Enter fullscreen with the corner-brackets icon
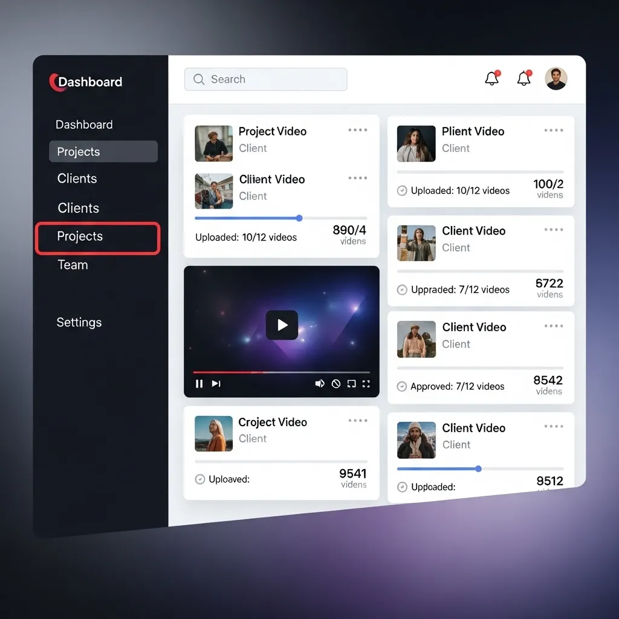The height and width of the screenshot is (619, 619). point(366,384)
